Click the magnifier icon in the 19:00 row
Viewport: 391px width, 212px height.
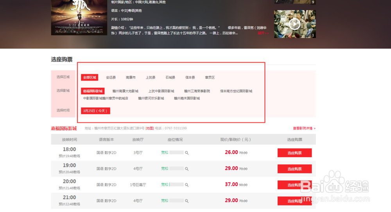point(187,169)
